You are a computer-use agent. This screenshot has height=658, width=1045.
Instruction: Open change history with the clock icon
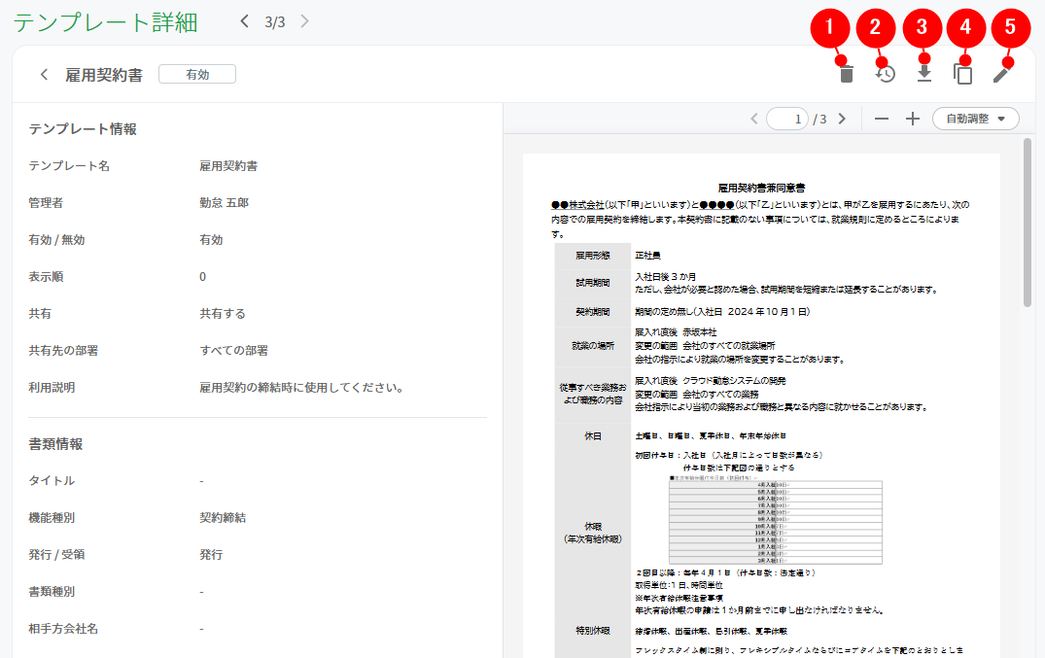(x=885, y=74)
